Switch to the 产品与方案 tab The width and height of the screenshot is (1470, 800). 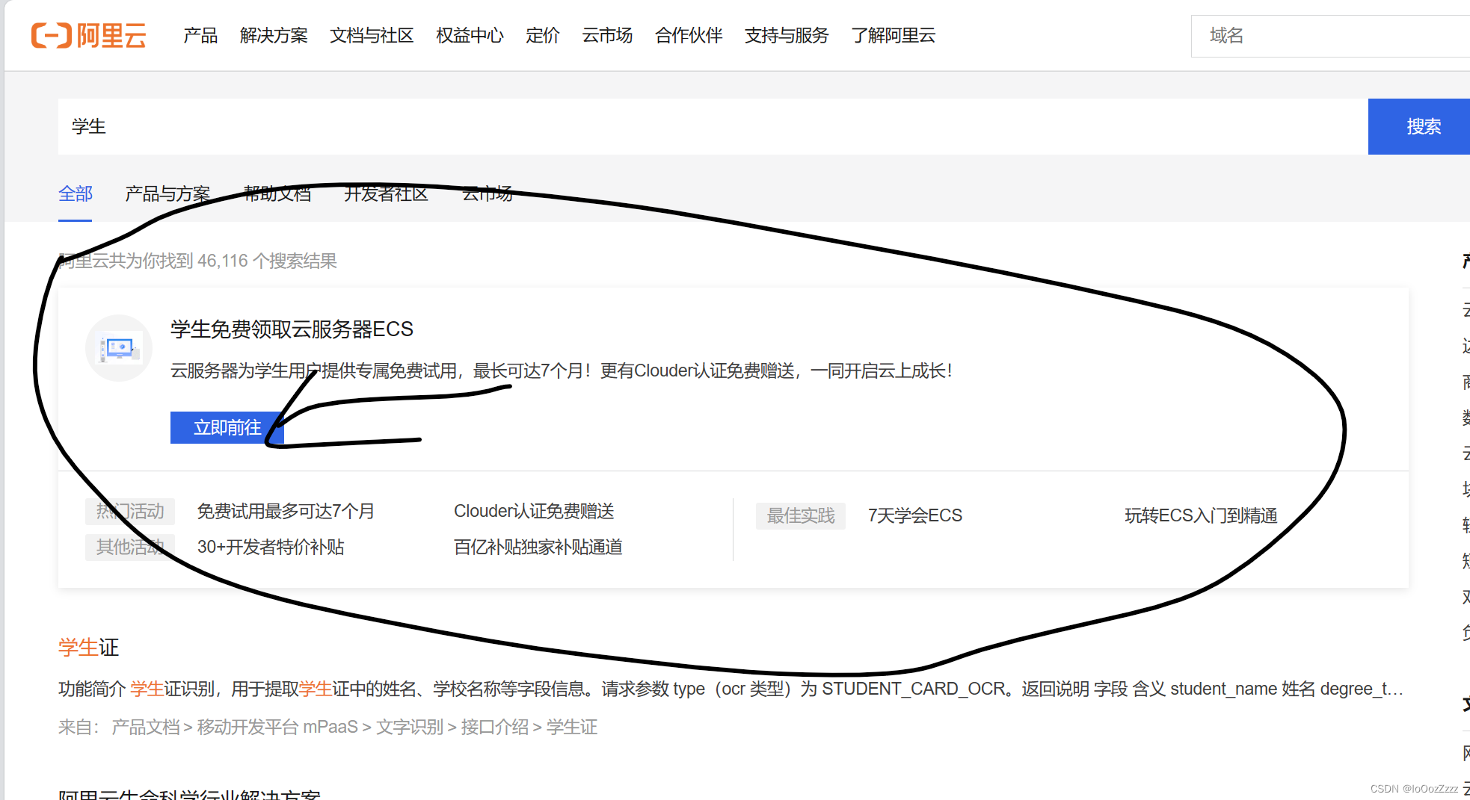point(167,193)
